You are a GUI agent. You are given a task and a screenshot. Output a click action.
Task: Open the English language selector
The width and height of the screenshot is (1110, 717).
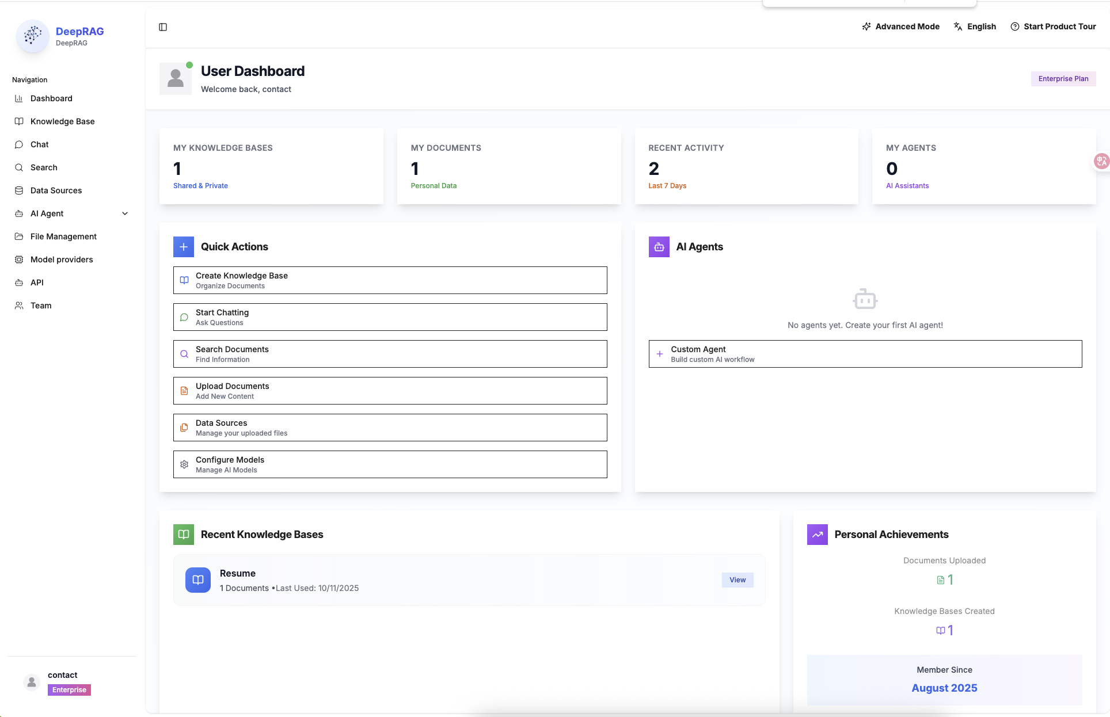tap(975, 26)
